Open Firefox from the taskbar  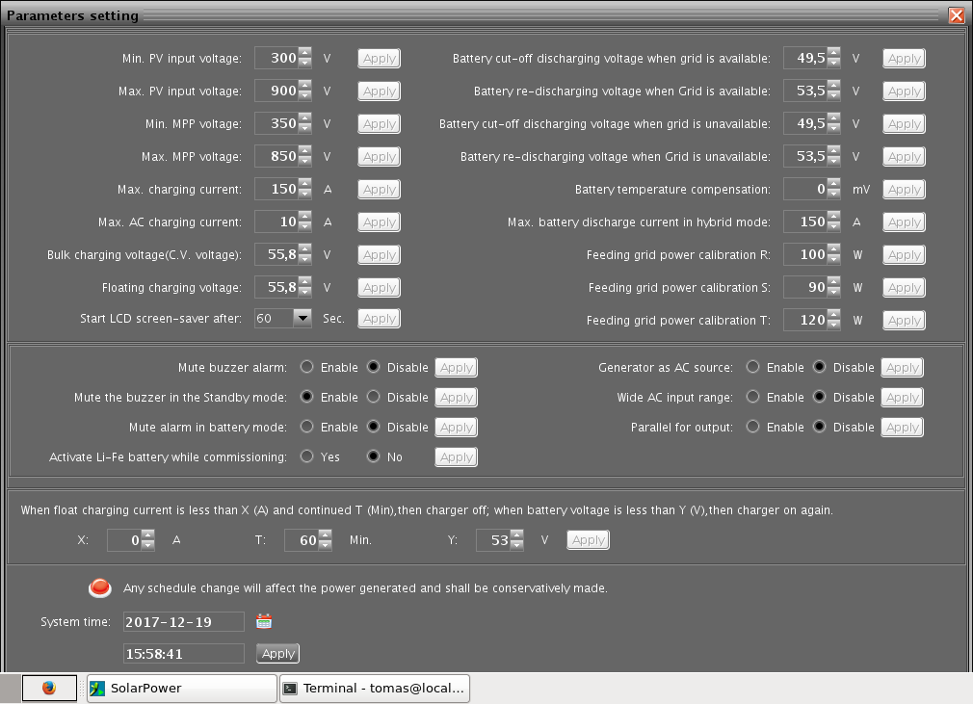click(49, 688)
